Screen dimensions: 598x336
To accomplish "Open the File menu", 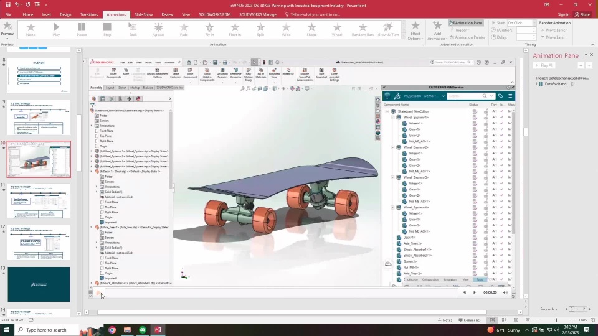I will (8, 14).
